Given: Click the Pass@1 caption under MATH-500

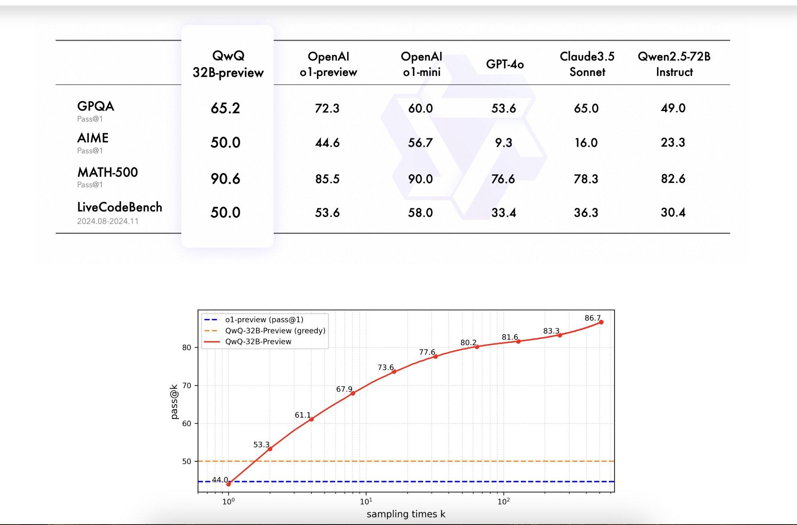Looking at the screenshot, I should [90, 185].
